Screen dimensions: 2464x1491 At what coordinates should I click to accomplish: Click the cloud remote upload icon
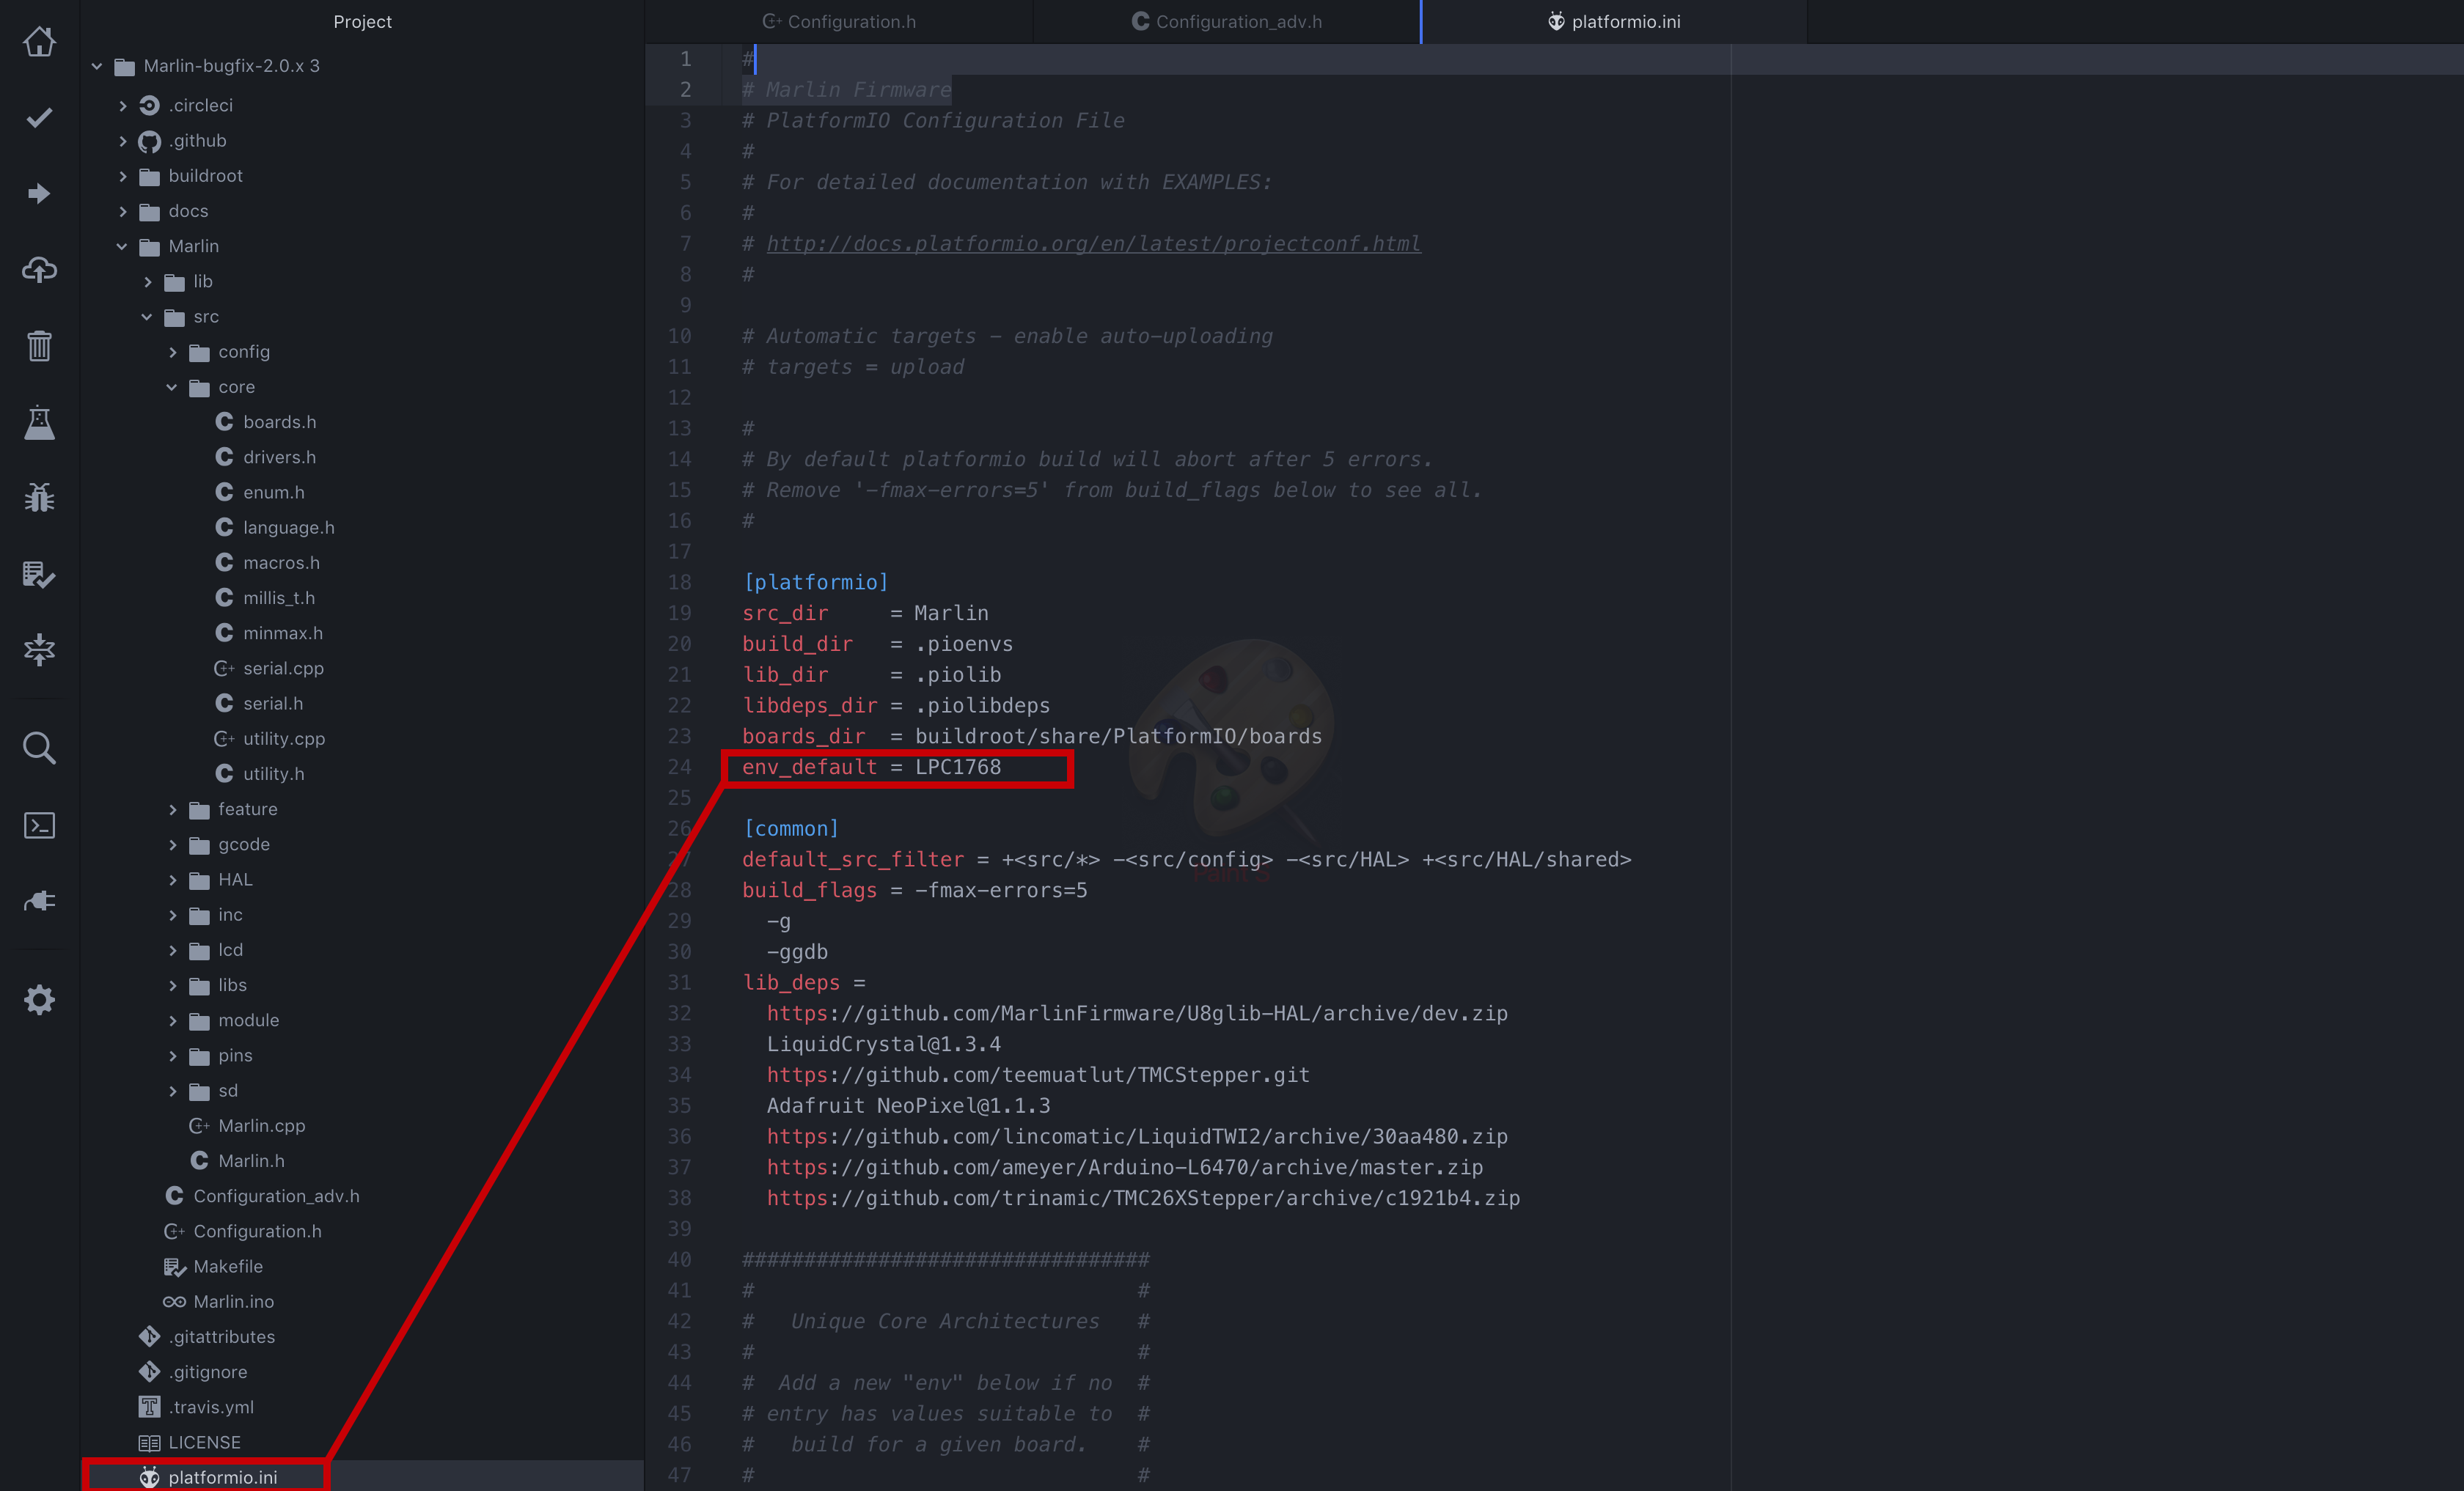pyautogui.click(x=39, y=270)
